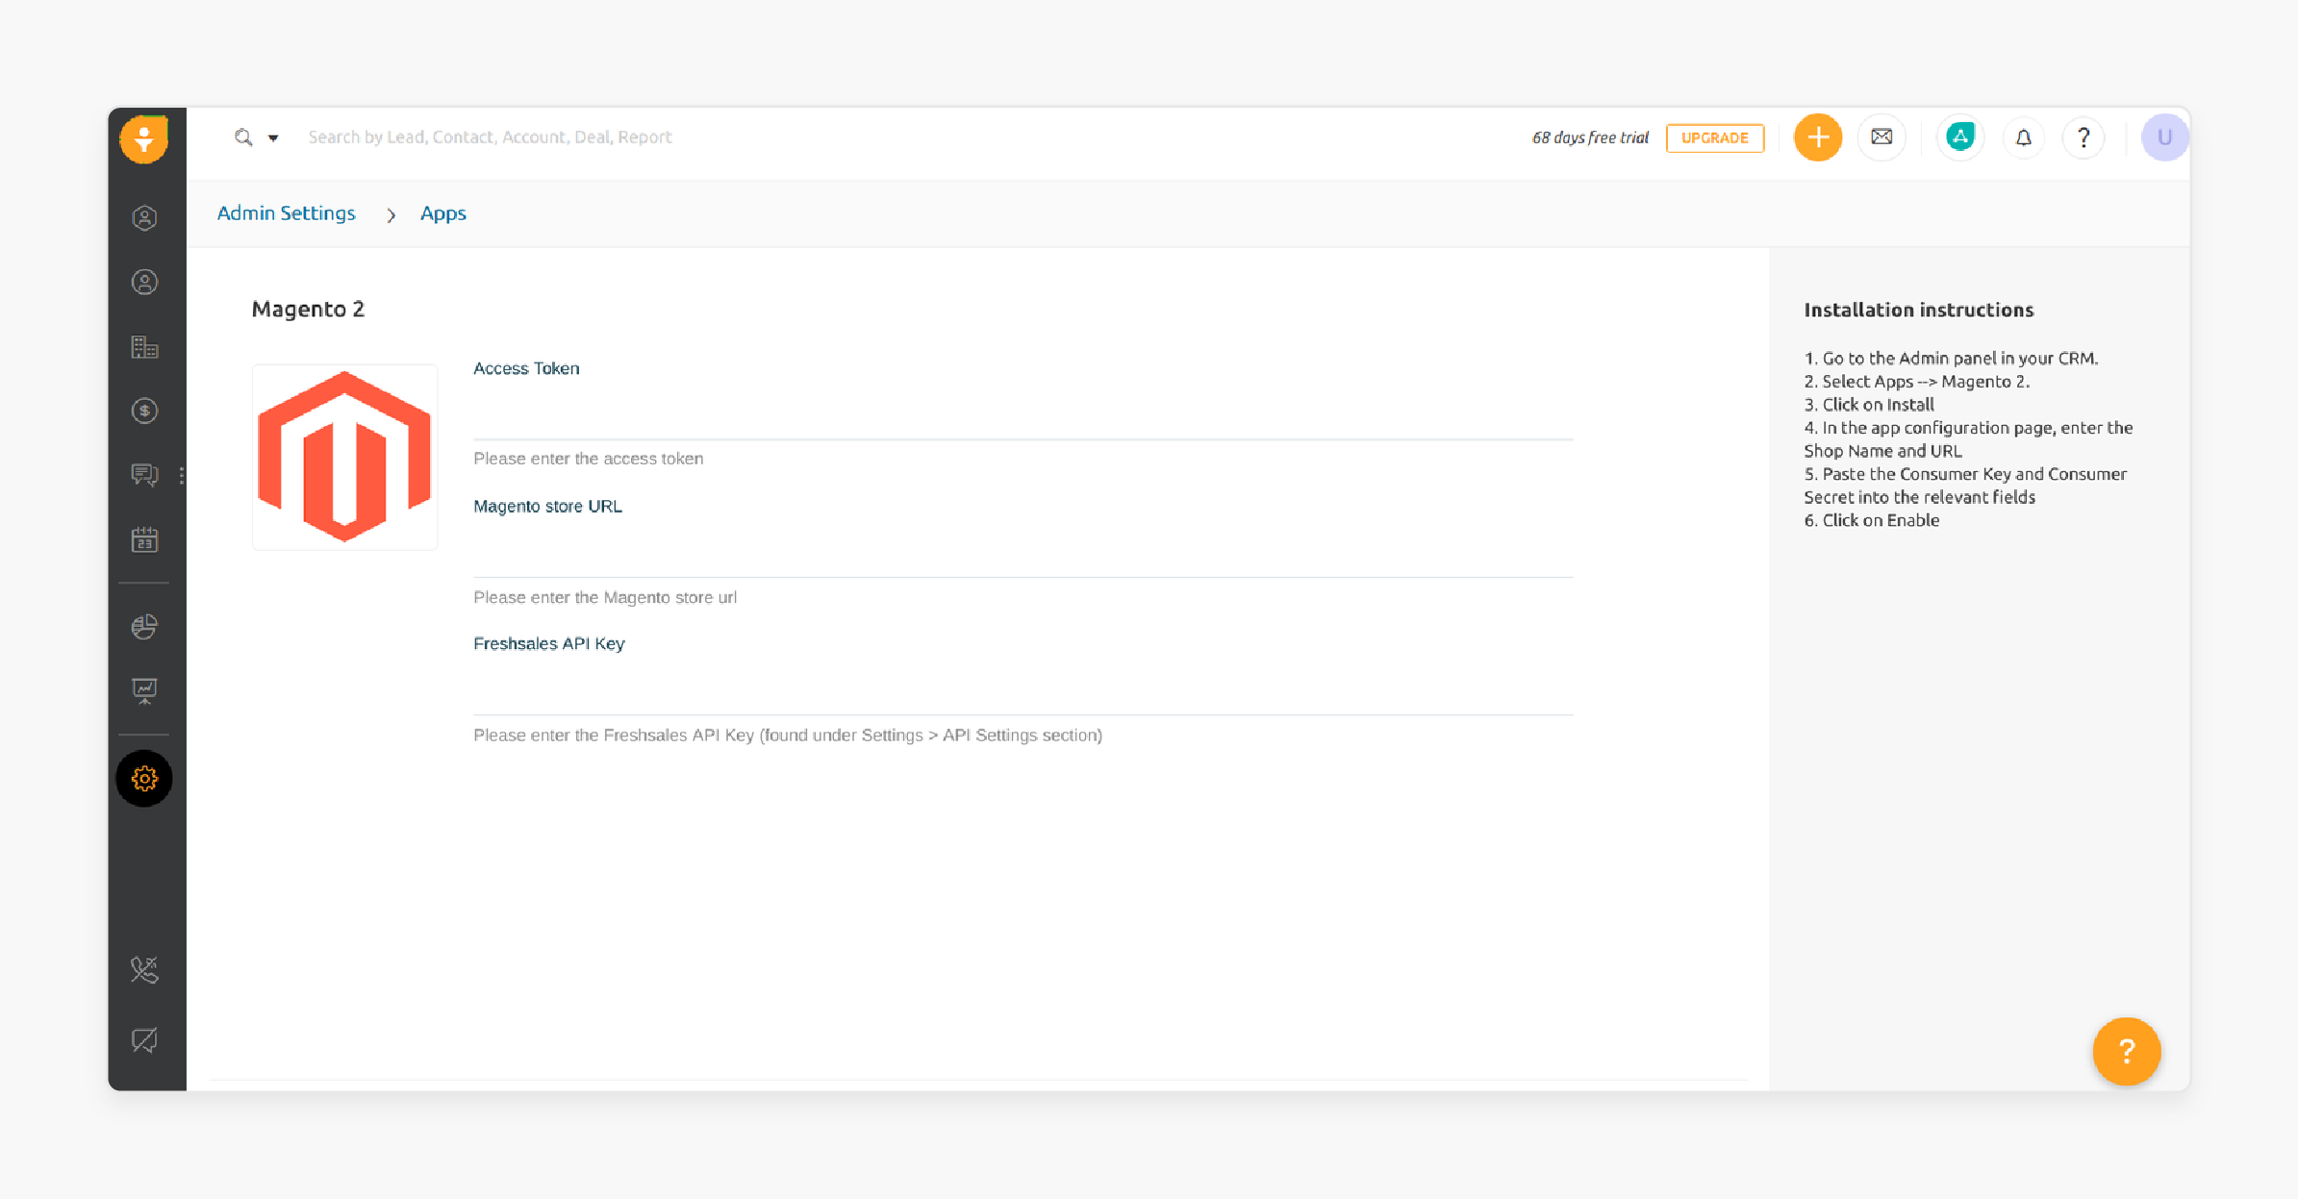
Task: Open the email envelope icon
Action: (1882, 137)
